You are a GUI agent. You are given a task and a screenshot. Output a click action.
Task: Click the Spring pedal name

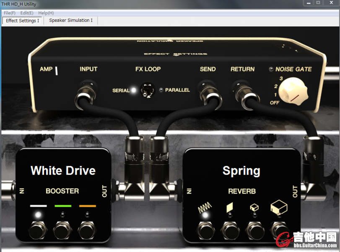tap(241, 171)
